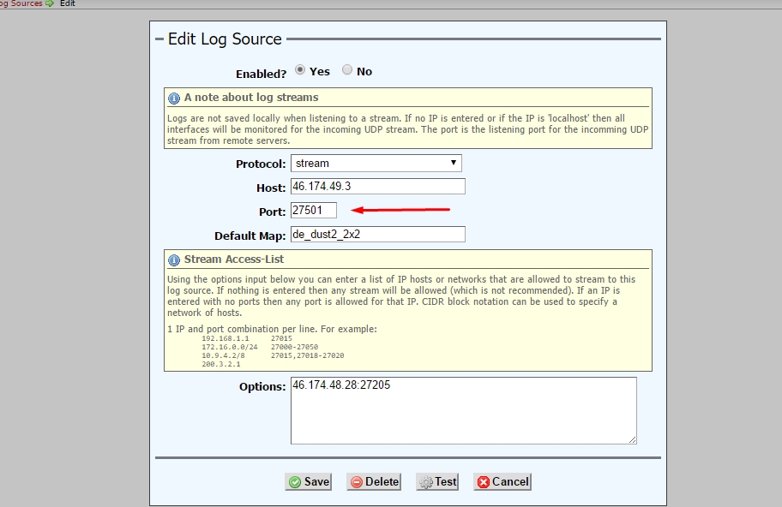Screen dimensions: 782x507
Task: Grab the Options textarea resize handle
Action: pos(633,440)
